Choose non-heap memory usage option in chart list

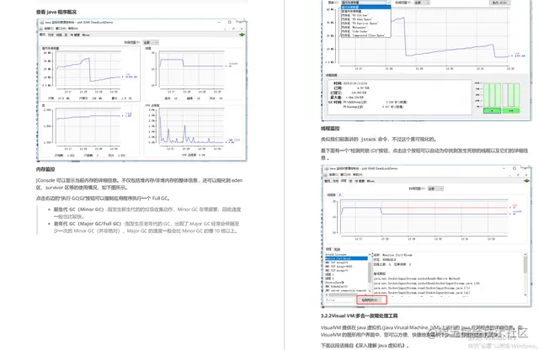366,11
